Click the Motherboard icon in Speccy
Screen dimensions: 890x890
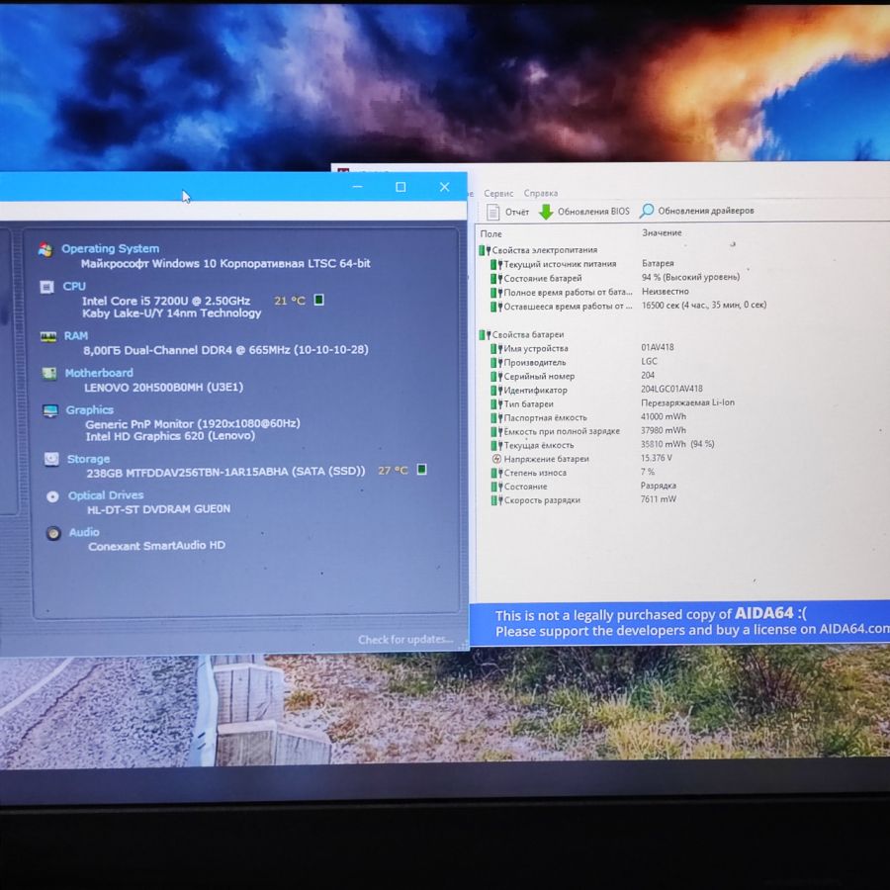(49, 373)
